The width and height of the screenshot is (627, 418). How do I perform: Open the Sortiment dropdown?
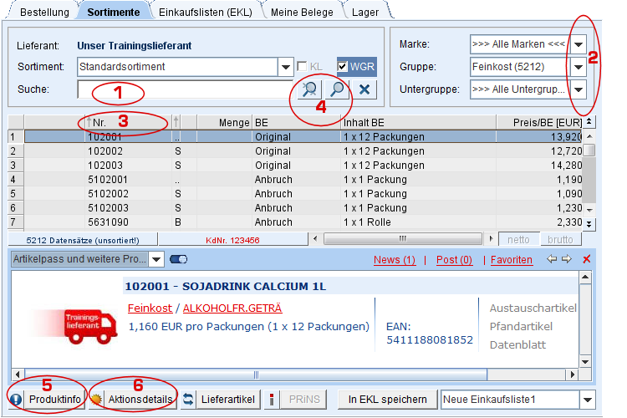(284, 66)
